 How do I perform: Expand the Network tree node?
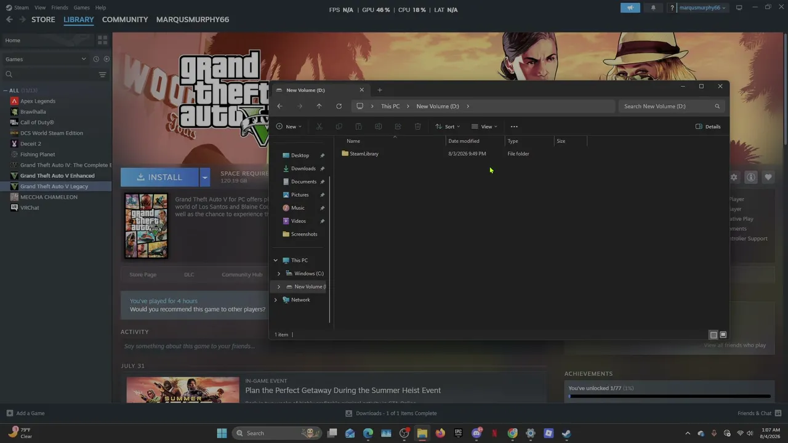pyautogui.click(x=276, y=300)
